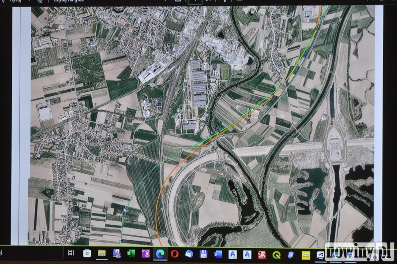Open the blue globe taskbar icon
Image resolution: width=397 pixels, height=264 pixels.
click(x=291, y=255)
